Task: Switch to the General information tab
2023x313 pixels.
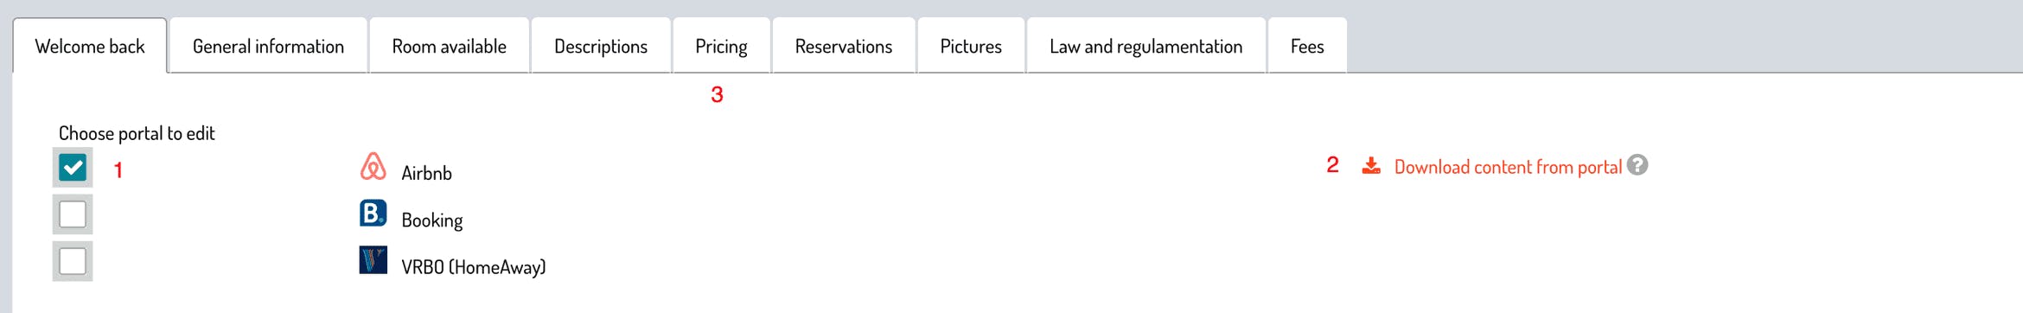Action: (268, 46)
